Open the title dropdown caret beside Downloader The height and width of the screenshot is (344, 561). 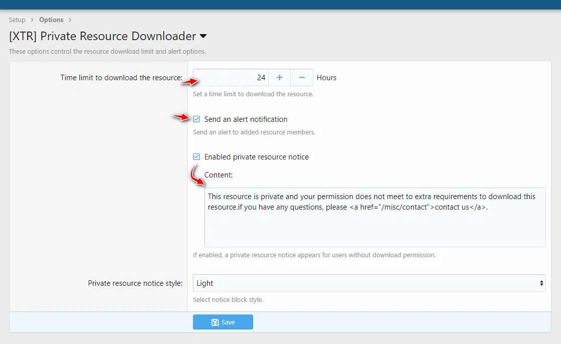pos(203,37)
